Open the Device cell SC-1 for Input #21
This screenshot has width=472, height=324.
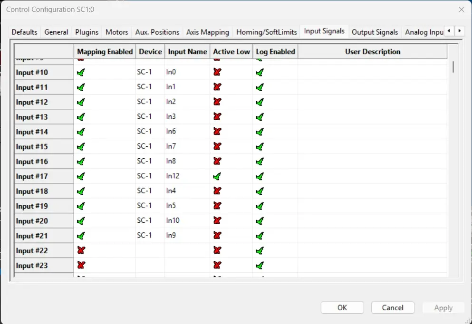point(150,235)
